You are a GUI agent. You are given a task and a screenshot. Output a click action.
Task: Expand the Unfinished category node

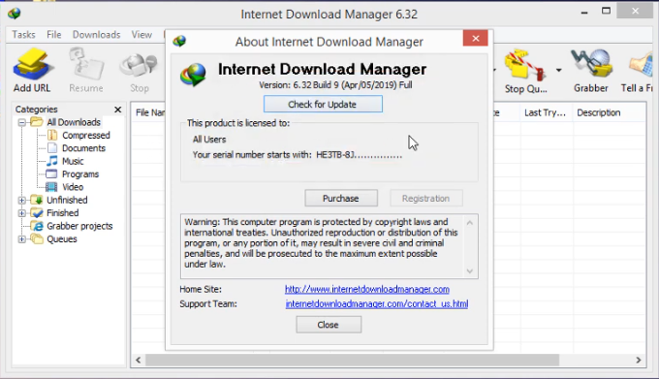22,200
